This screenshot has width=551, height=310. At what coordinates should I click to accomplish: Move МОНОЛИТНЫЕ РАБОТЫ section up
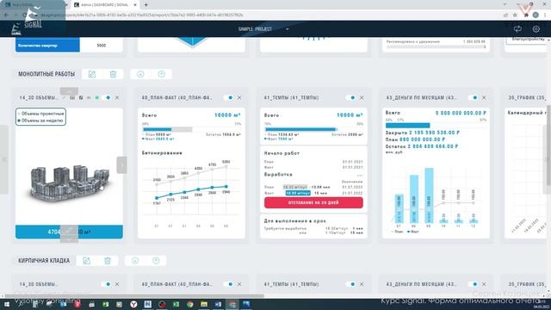(162, 74)
